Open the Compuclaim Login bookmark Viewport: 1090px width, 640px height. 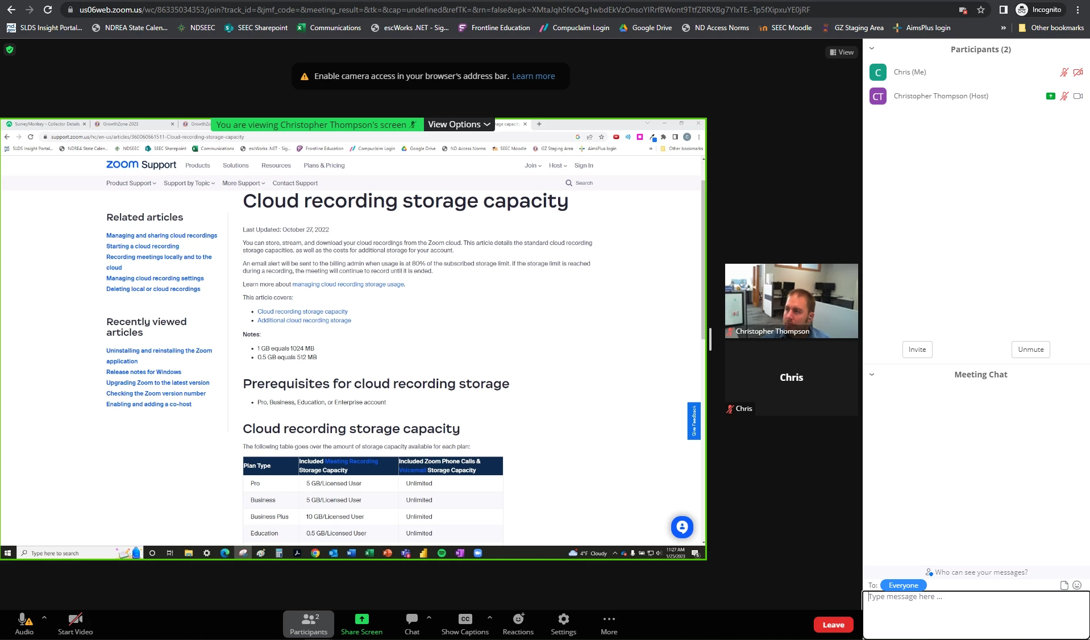[x=574, y=28]
